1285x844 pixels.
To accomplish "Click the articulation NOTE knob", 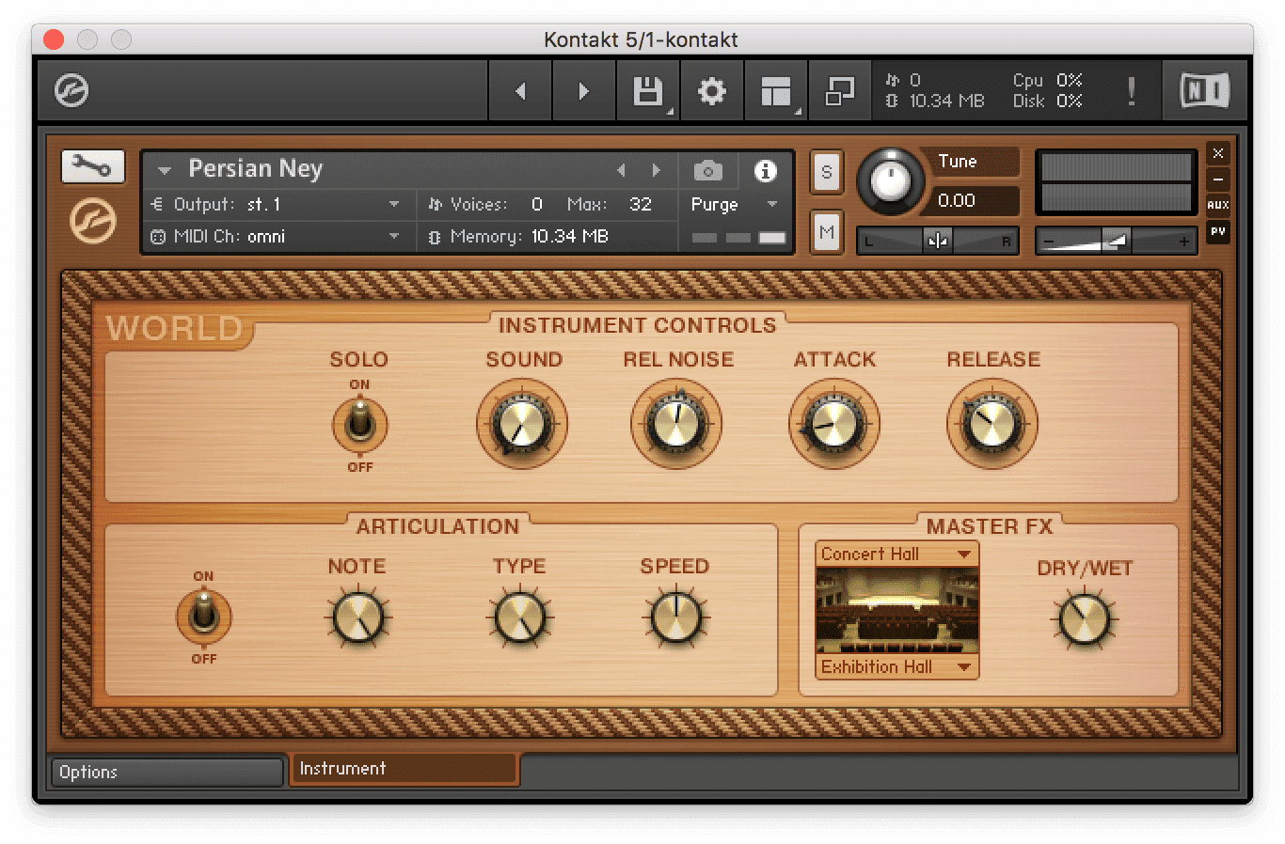I will [358, 617].
